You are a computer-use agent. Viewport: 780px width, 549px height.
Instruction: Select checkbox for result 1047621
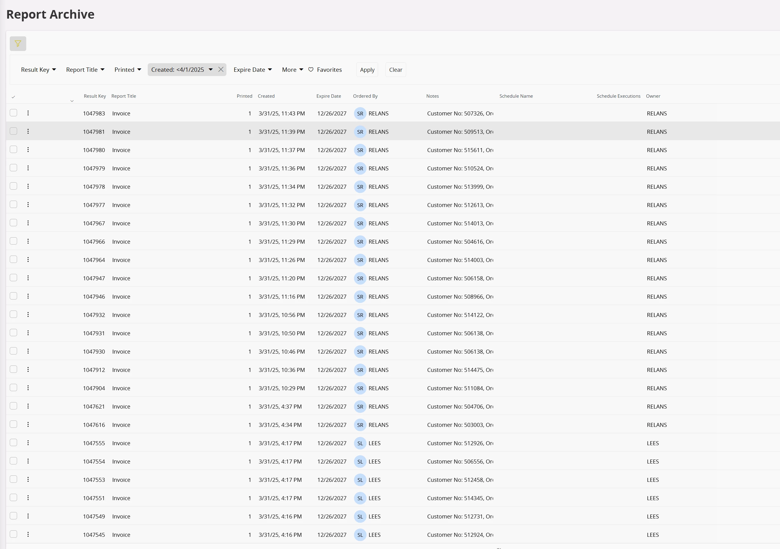[x=14, y=406]
